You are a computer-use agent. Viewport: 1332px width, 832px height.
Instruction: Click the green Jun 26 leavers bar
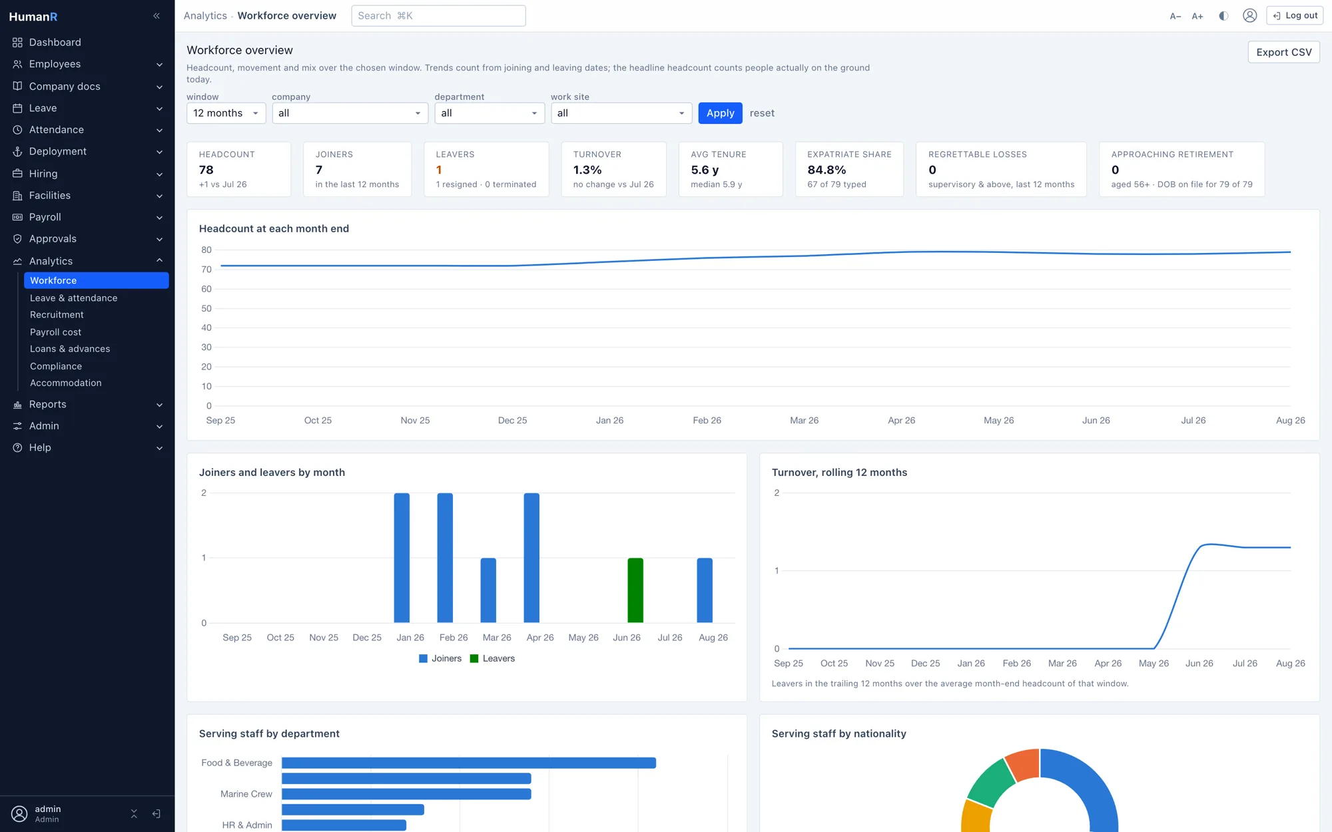[635, 590]
